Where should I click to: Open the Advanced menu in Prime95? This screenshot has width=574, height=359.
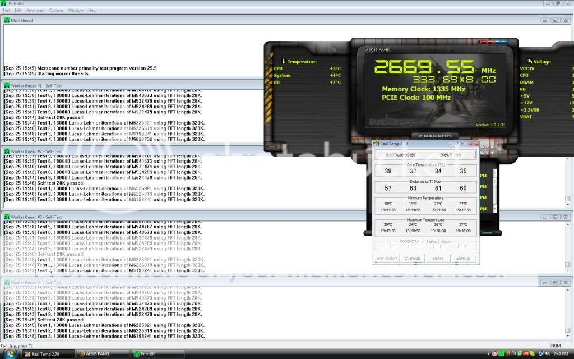[x=35, y=10]
